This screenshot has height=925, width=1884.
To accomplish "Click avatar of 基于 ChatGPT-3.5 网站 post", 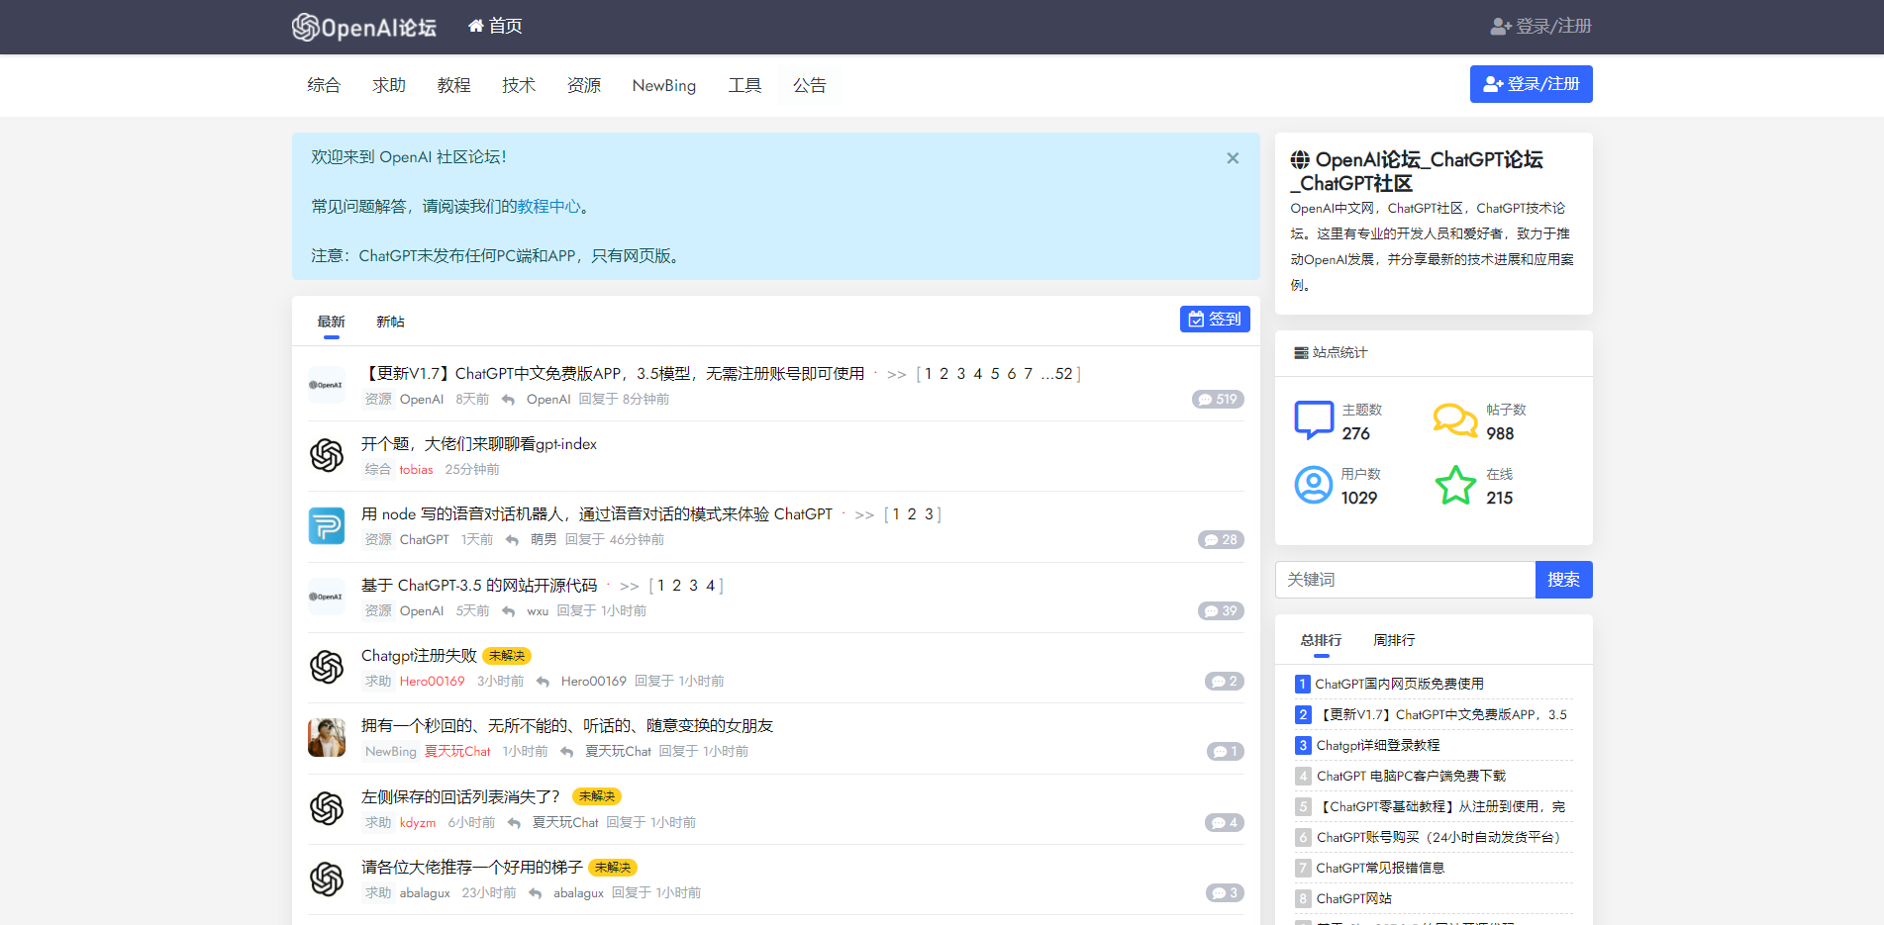I will pos(327,597).
